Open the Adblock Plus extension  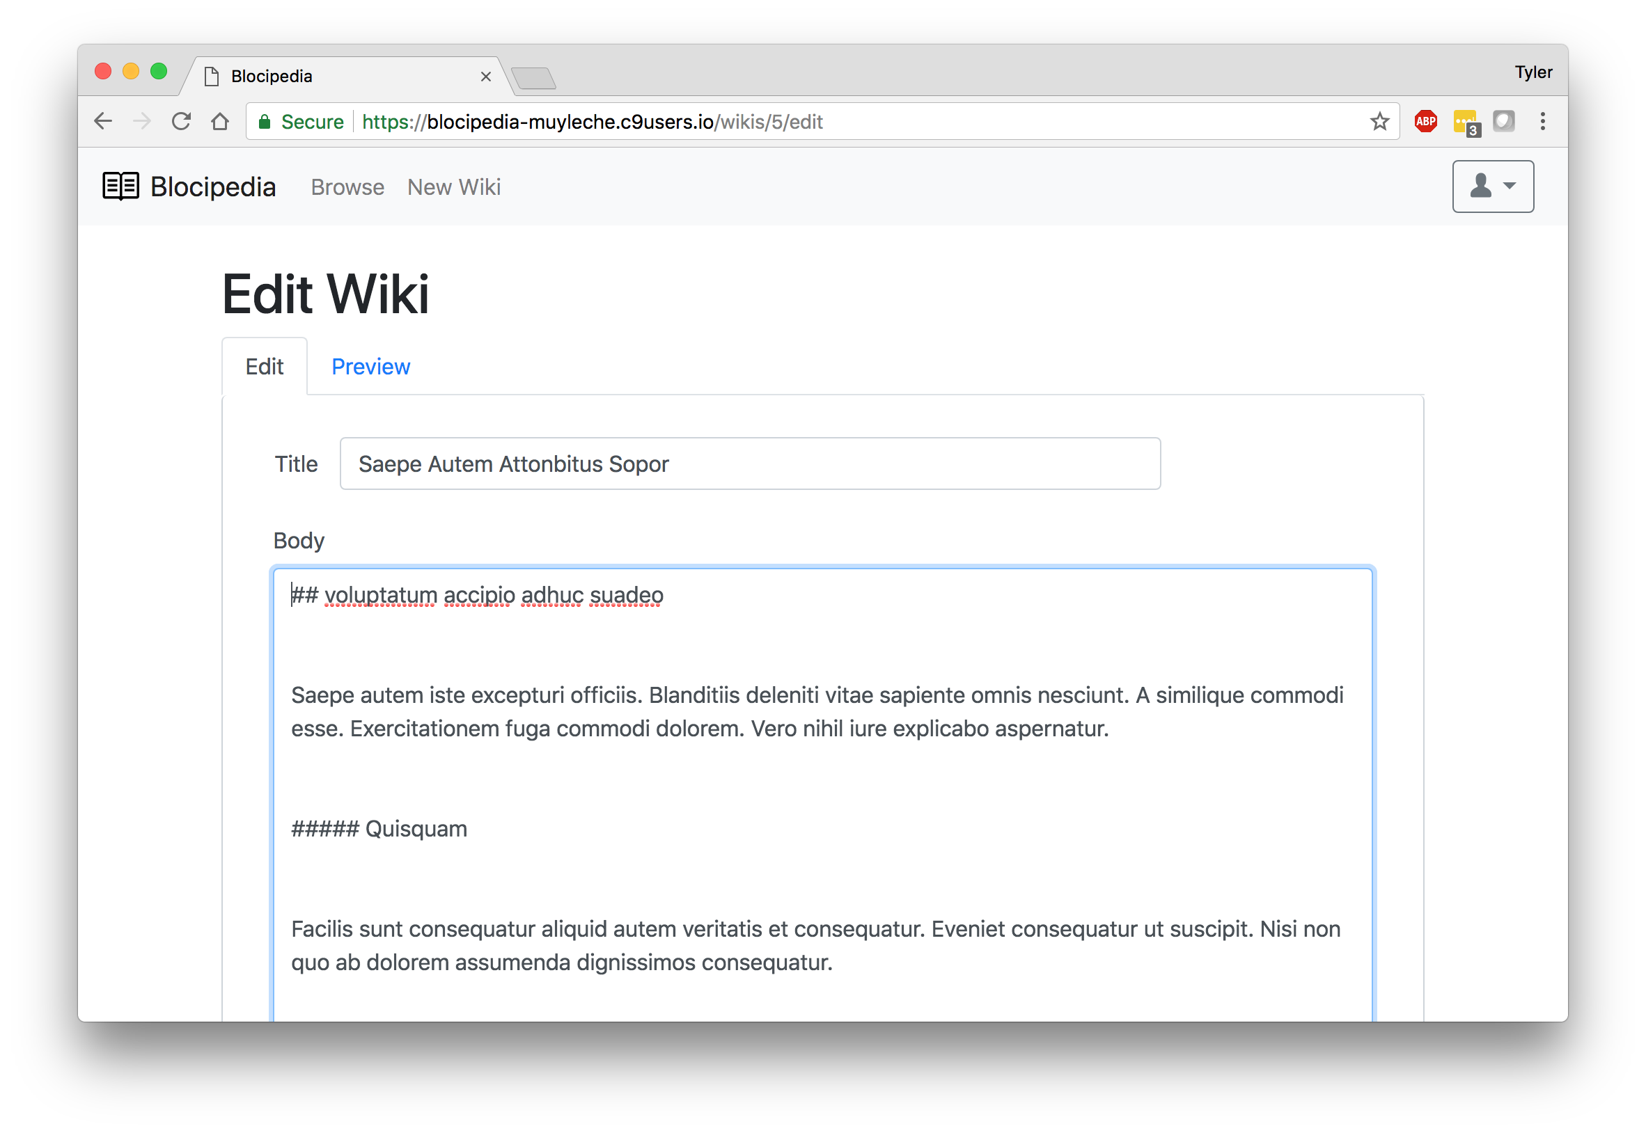pos(1425,120)
